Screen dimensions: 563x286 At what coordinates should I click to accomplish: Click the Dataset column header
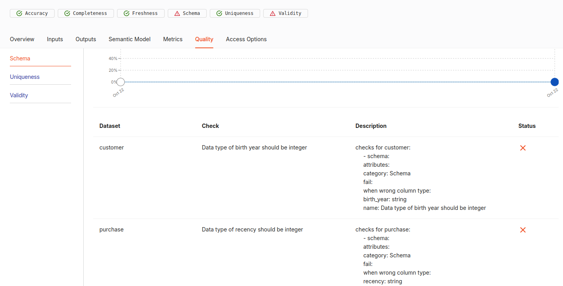coord(110,126)
